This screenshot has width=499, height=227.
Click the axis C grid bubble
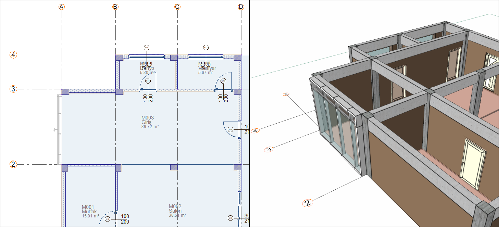pos(177,7)
